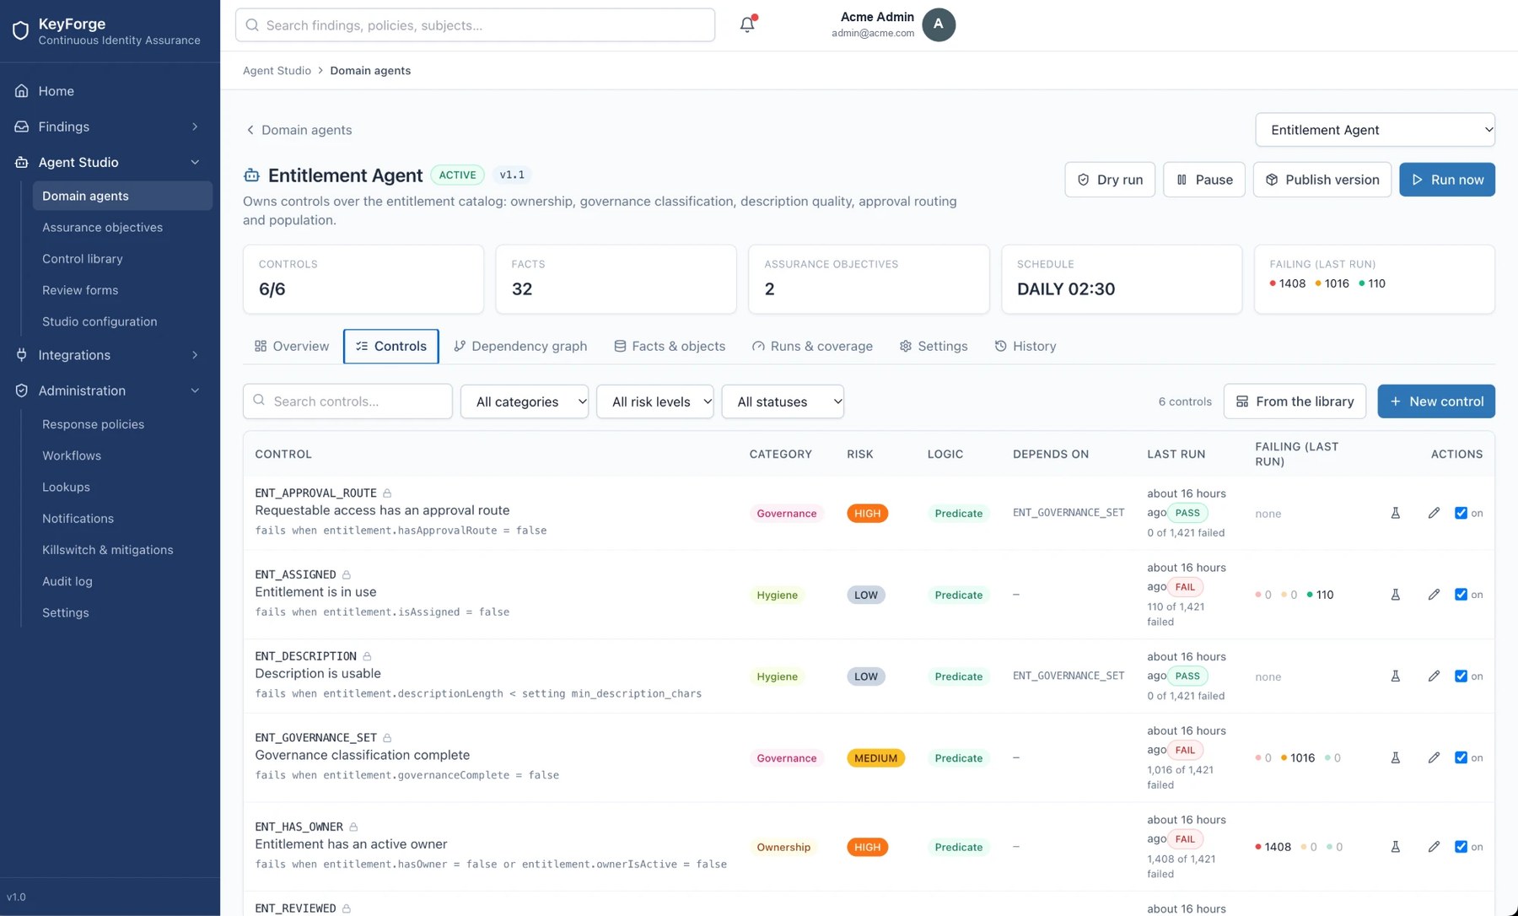Edit ENT_ASSIGNED control pencil icon
Screen dimensions: 1518x916
(x=1434, y=595)
